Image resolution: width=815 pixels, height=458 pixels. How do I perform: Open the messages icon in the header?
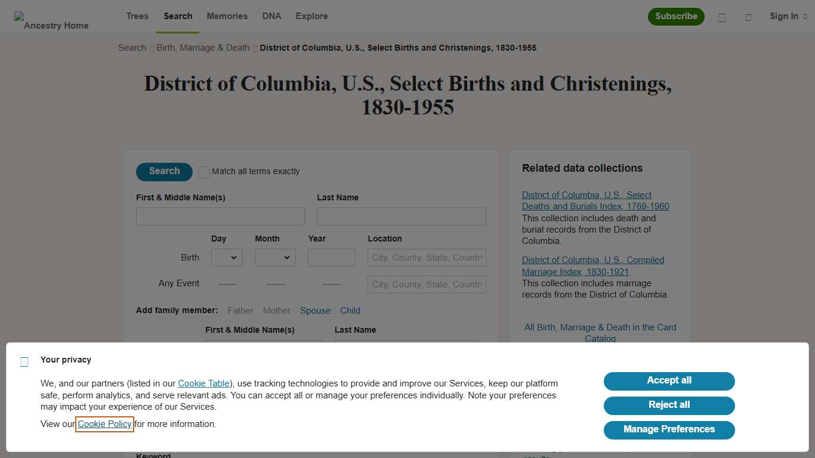pyautogui.click(x=722, y=16)
